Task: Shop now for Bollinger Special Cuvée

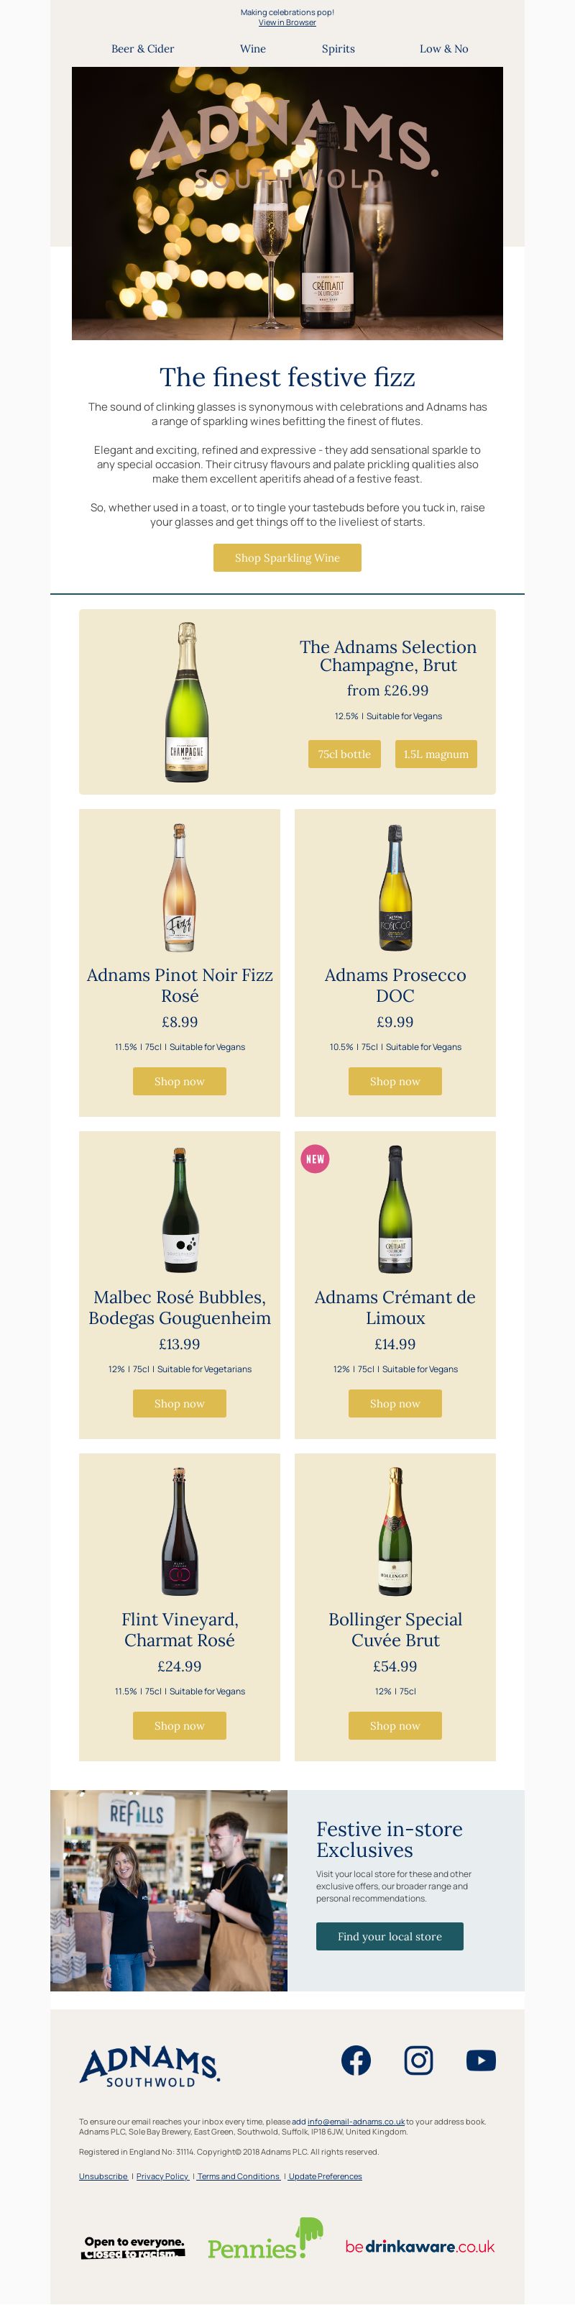Action: coord(395,1725)
